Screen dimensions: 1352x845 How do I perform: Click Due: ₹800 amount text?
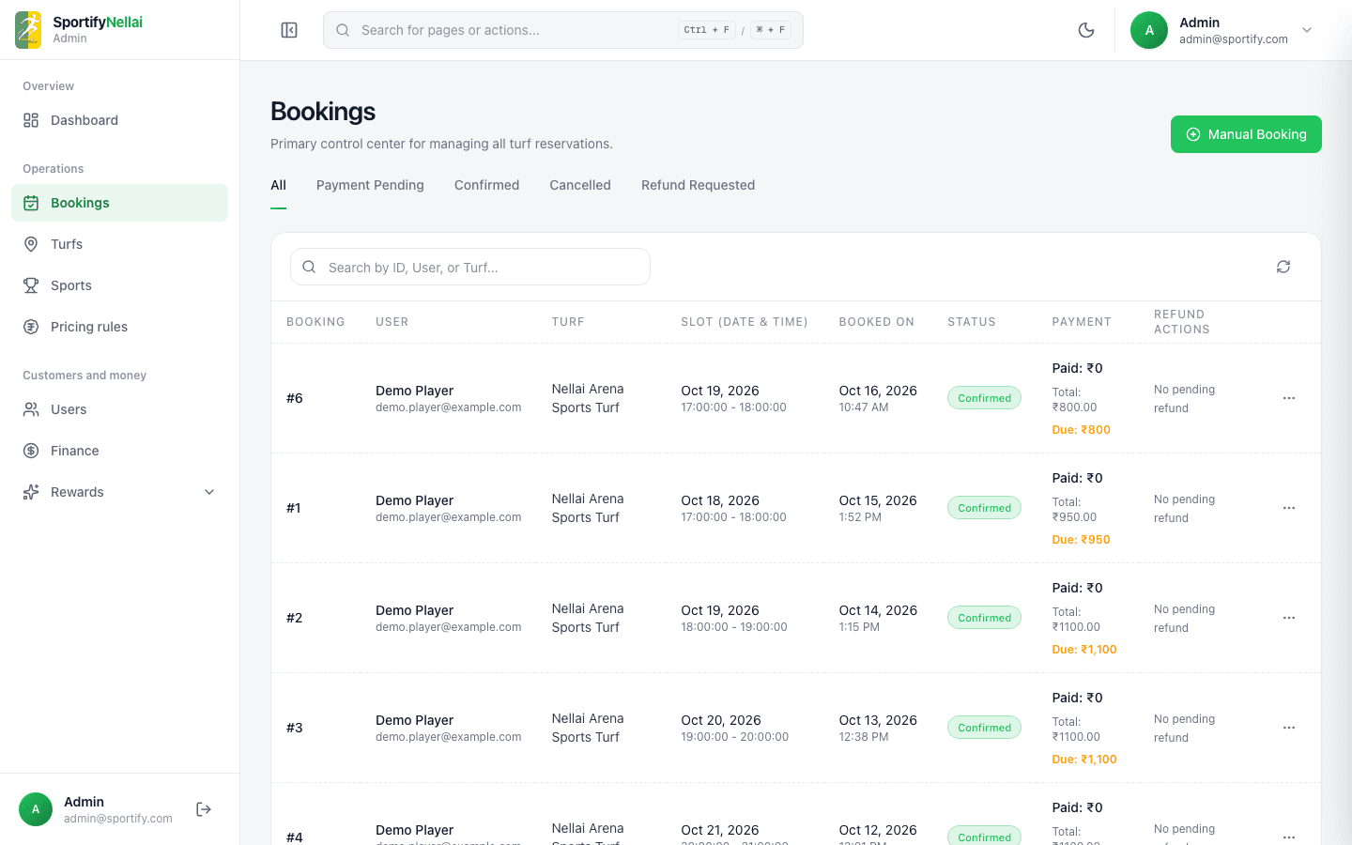(x=1081, y=430)
